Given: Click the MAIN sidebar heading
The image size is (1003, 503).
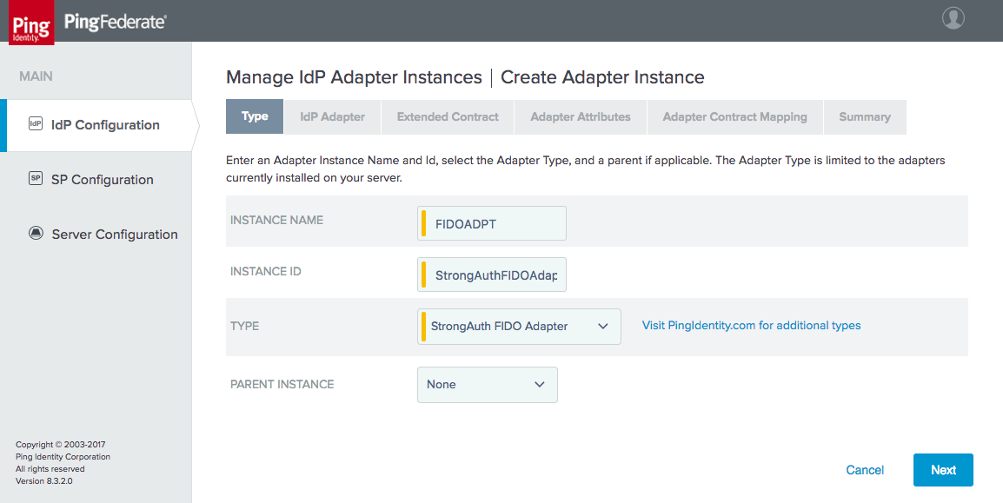Looking at the screenshot, I should tap(36, 76).
